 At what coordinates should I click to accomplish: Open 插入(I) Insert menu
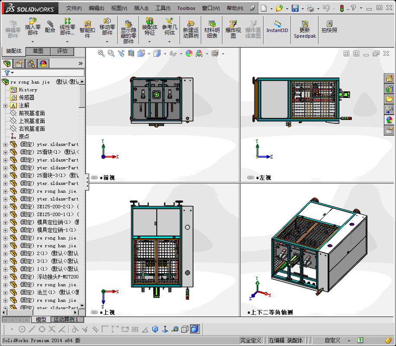click(x=141, y=8)
